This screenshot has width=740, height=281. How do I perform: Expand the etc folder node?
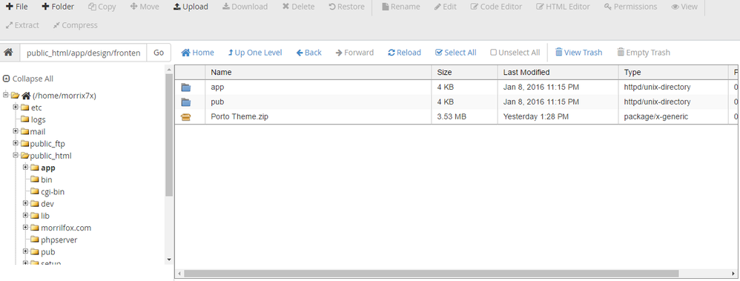[x=16, y=108]
